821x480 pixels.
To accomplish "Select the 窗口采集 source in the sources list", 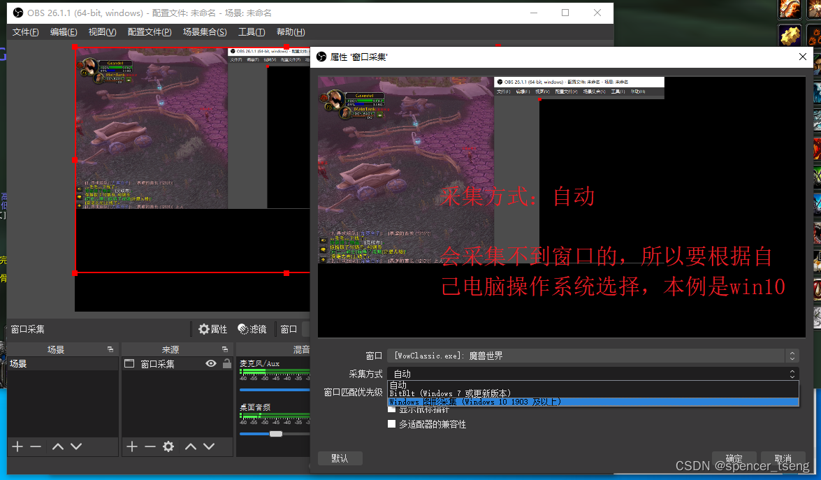I will click(x=177, y=363).
